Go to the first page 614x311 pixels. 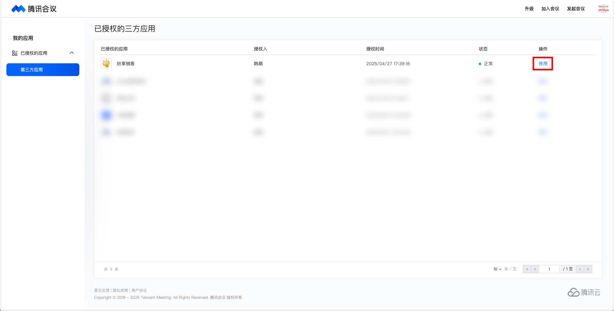click(527, 269)
